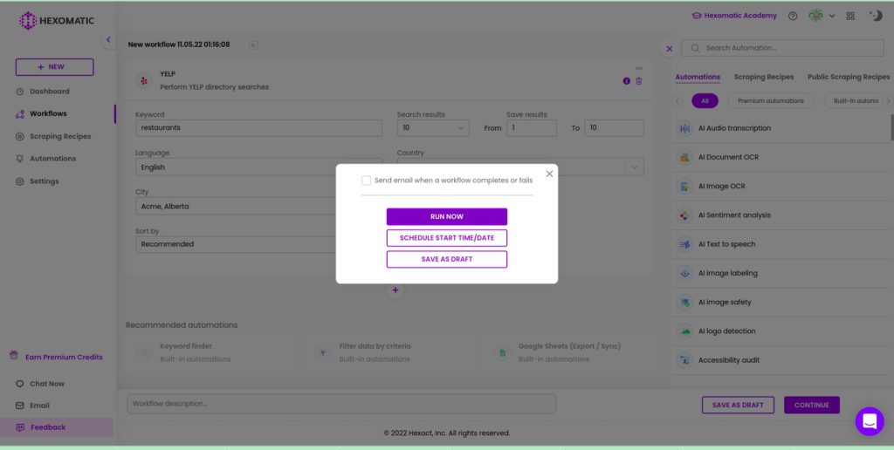Click bottom SAVE AS DRAFT button
894x450 pixels.
click(738, 405)
